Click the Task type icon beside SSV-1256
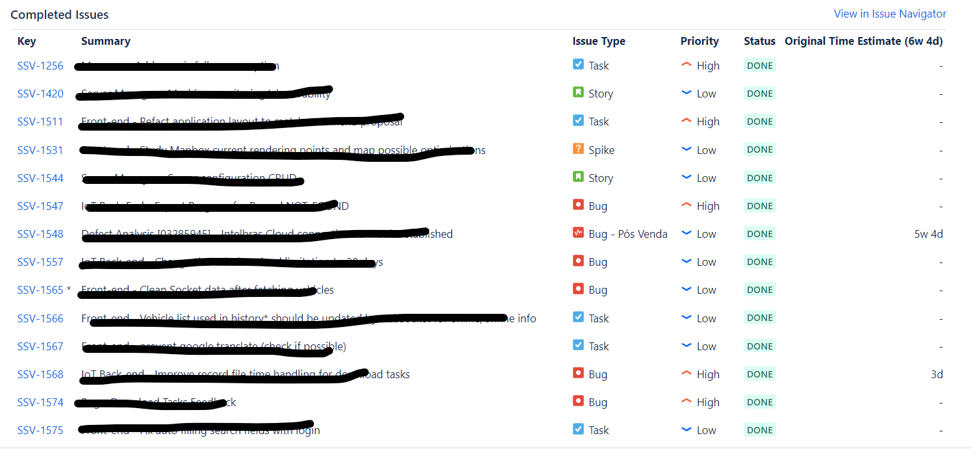This screenshot has height=449, width=971. pyautogui.click(x=578, y=64)
